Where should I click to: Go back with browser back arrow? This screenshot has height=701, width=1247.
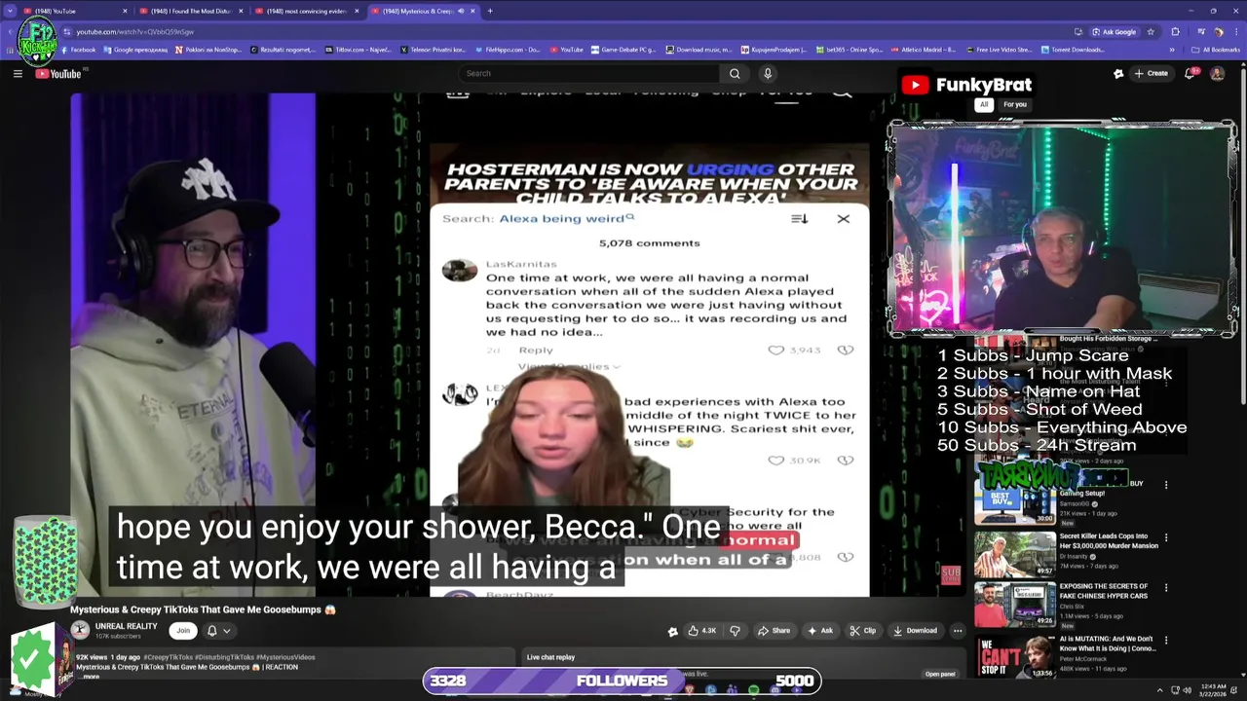(x=12, y=31)
